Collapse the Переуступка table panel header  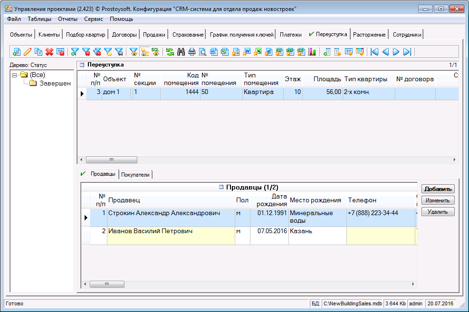point(82,65)
